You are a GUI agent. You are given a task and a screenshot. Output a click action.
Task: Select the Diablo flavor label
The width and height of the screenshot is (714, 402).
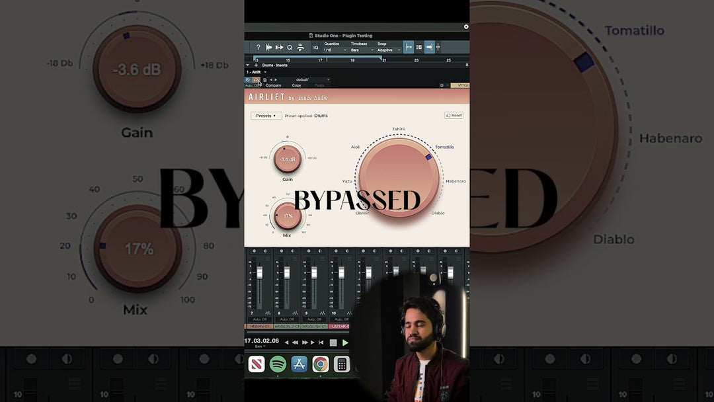coord(438,213)
